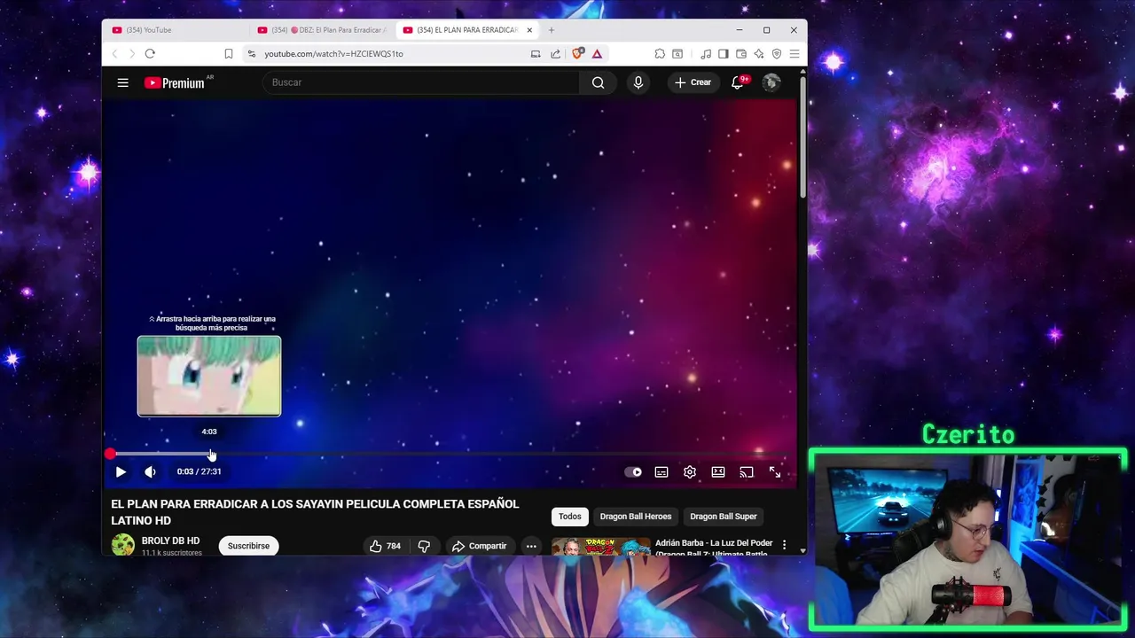Open the YouTube guide hamburger menu
Image resolution: width=1135 pixels, height=638 pixels.
click(123, 82)
